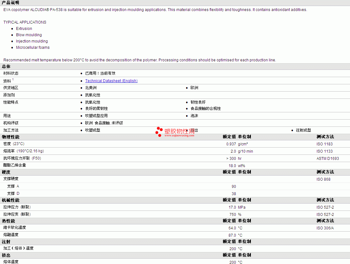Select the value 已商用：当前有效
Viewport: 350px width, 264px height.
pos(100,73)
